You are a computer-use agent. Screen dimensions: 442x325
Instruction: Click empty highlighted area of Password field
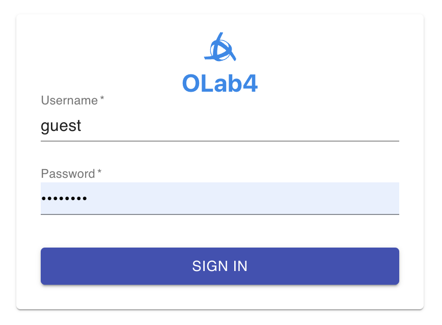point(242,198)
